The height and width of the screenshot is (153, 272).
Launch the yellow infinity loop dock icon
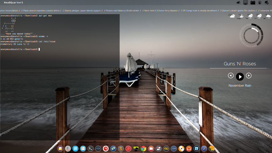pos(166,149)
